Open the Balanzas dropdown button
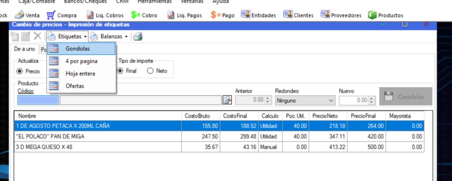 click(109, 37)
